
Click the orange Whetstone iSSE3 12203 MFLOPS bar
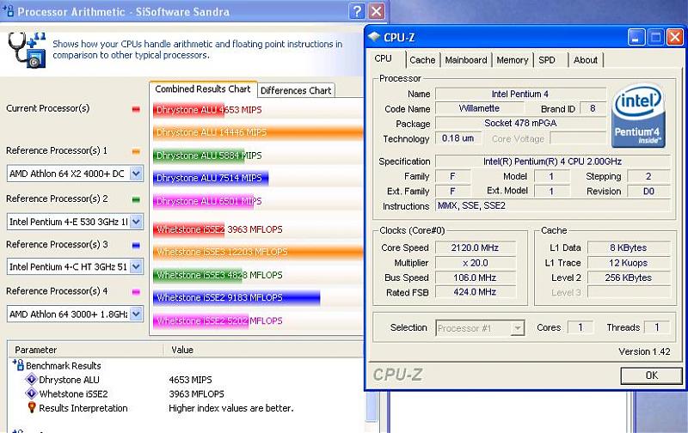click(258, 252)
